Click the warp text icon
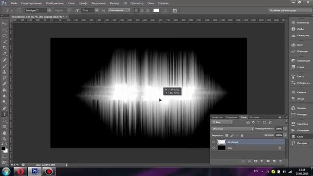 165,10
